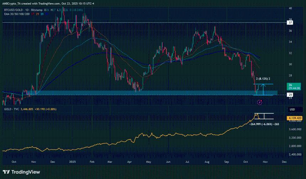
Task: Select the horizontal line at 37
Action: [x=142, y=22]
